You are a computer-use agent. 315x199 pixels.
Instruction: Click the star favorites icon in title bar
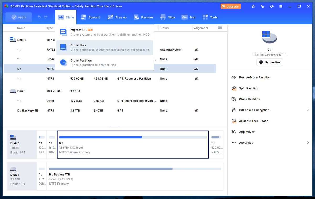253,6
